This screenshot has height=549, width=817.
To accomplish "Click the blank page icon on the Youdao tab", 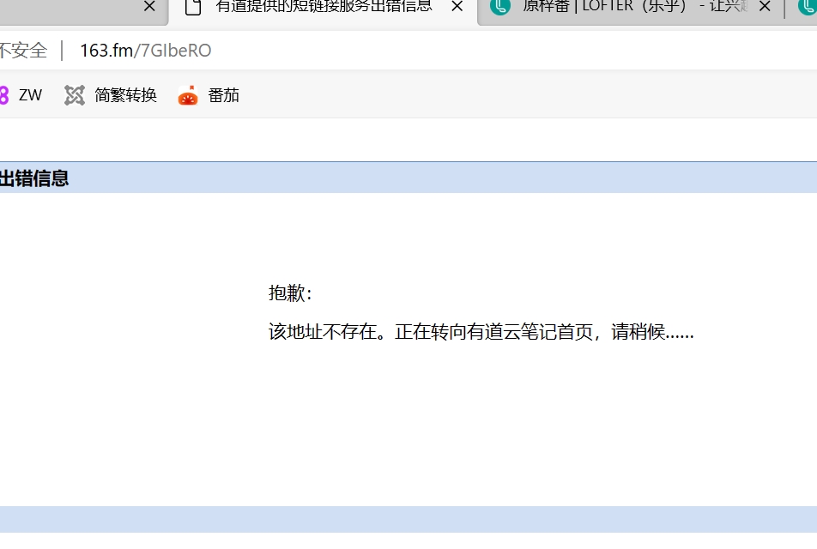I will pyautogui.click(x=194, y=7).
